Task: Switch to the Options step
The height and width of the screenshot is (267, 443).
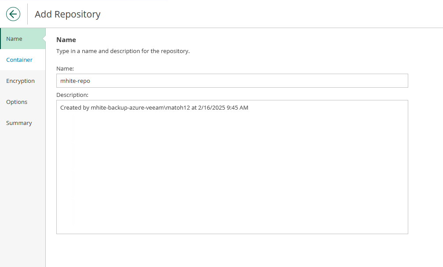Action: coord(17,102)
